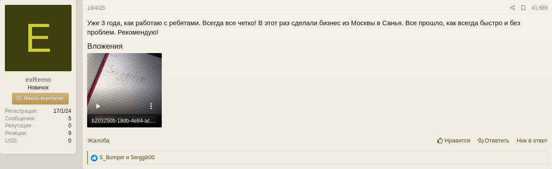This screenshot has height=169, width=552.
Task: Open Serggik00's profile from reactions
Action: click(143, 157)
